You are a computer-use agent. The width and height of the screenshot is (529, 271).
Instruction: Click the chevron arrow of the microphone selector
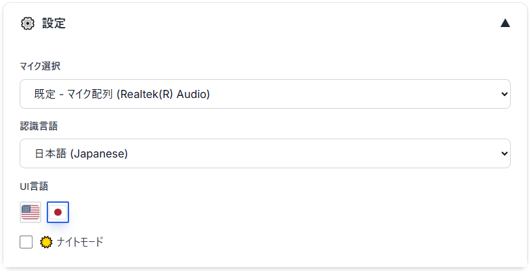(505, 94)
